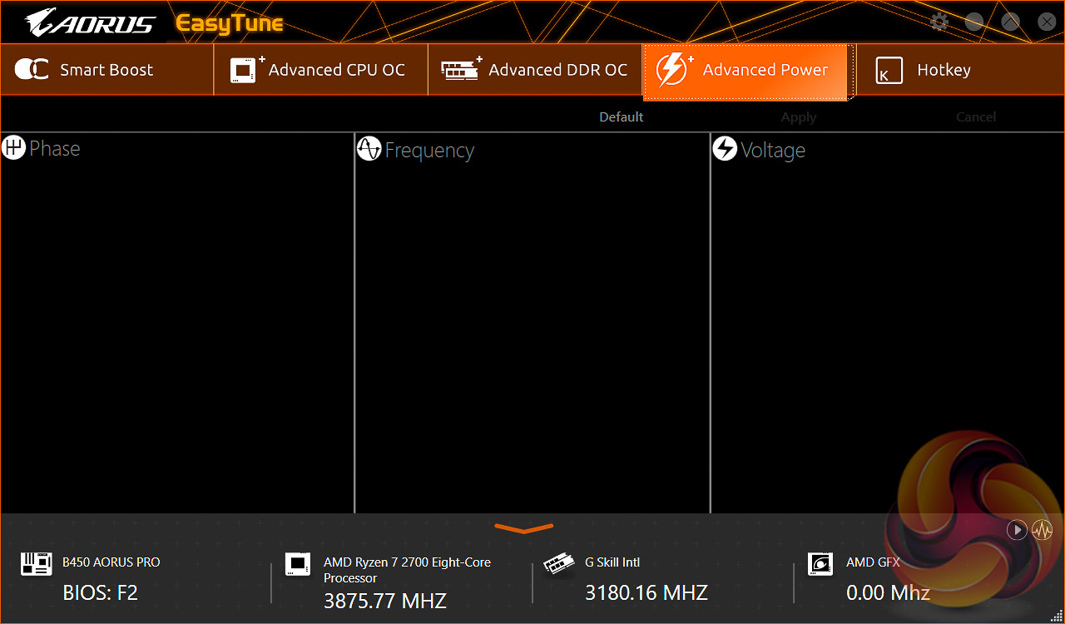Click the 'G Skill Intl' memory label
This screenshot has height=624, width=1065.
click(612, 562)
